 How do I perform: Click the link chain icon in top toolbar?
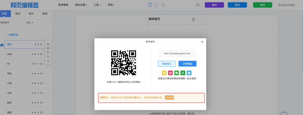[x=163, y=5]
